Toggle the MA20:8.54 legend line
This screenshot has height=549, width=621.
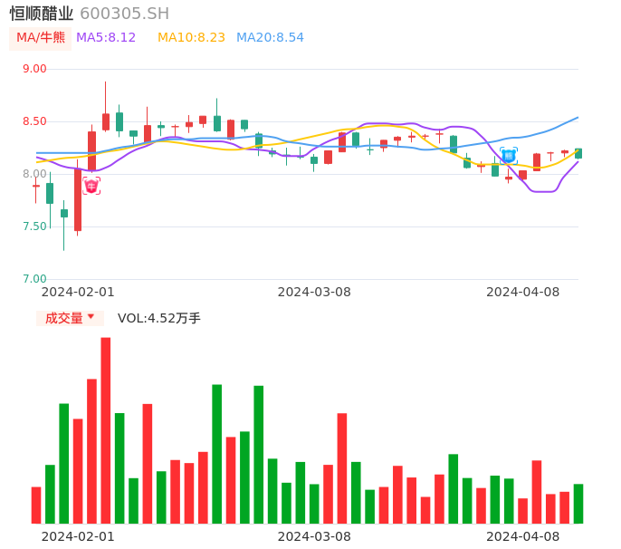click(270, 38)
